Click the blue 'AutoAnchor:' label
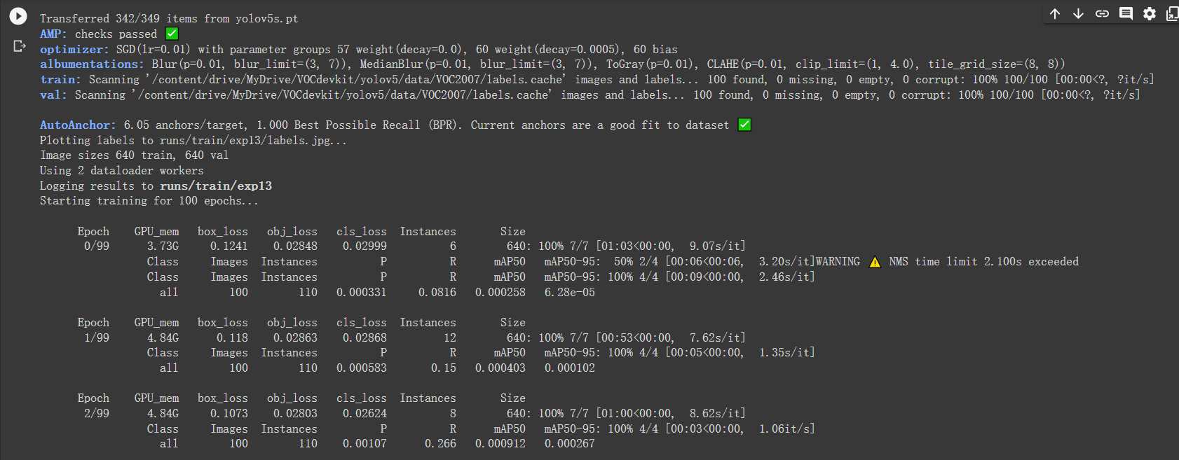Viewport: 1179px width, 460px height. click(78, 125)
